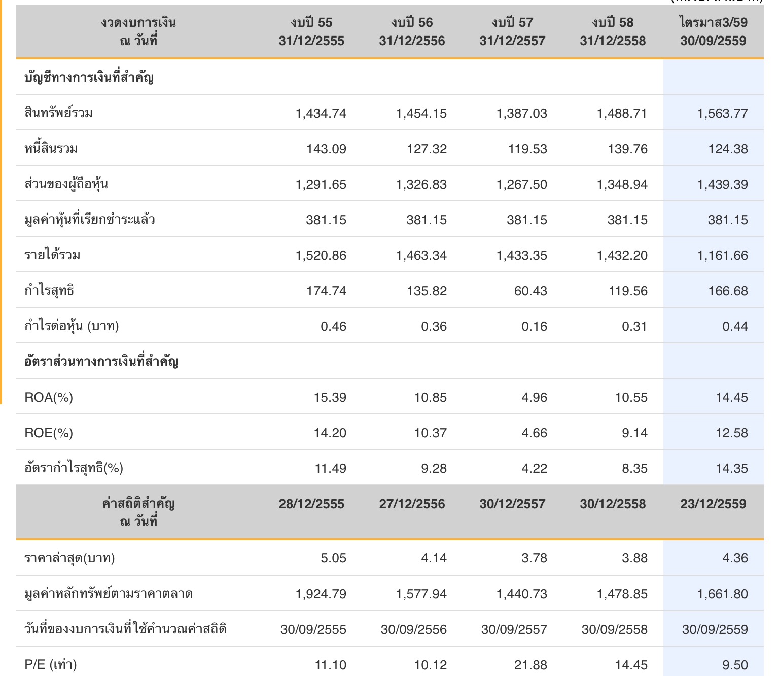Click EPS value 0.46
The image size is (779, 676).
(x=334, y=326)
